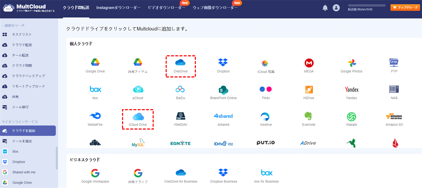The image size is (422, 188).
Task: Select クラウドバックアップ sidebar item
Action: coord(28,76)
